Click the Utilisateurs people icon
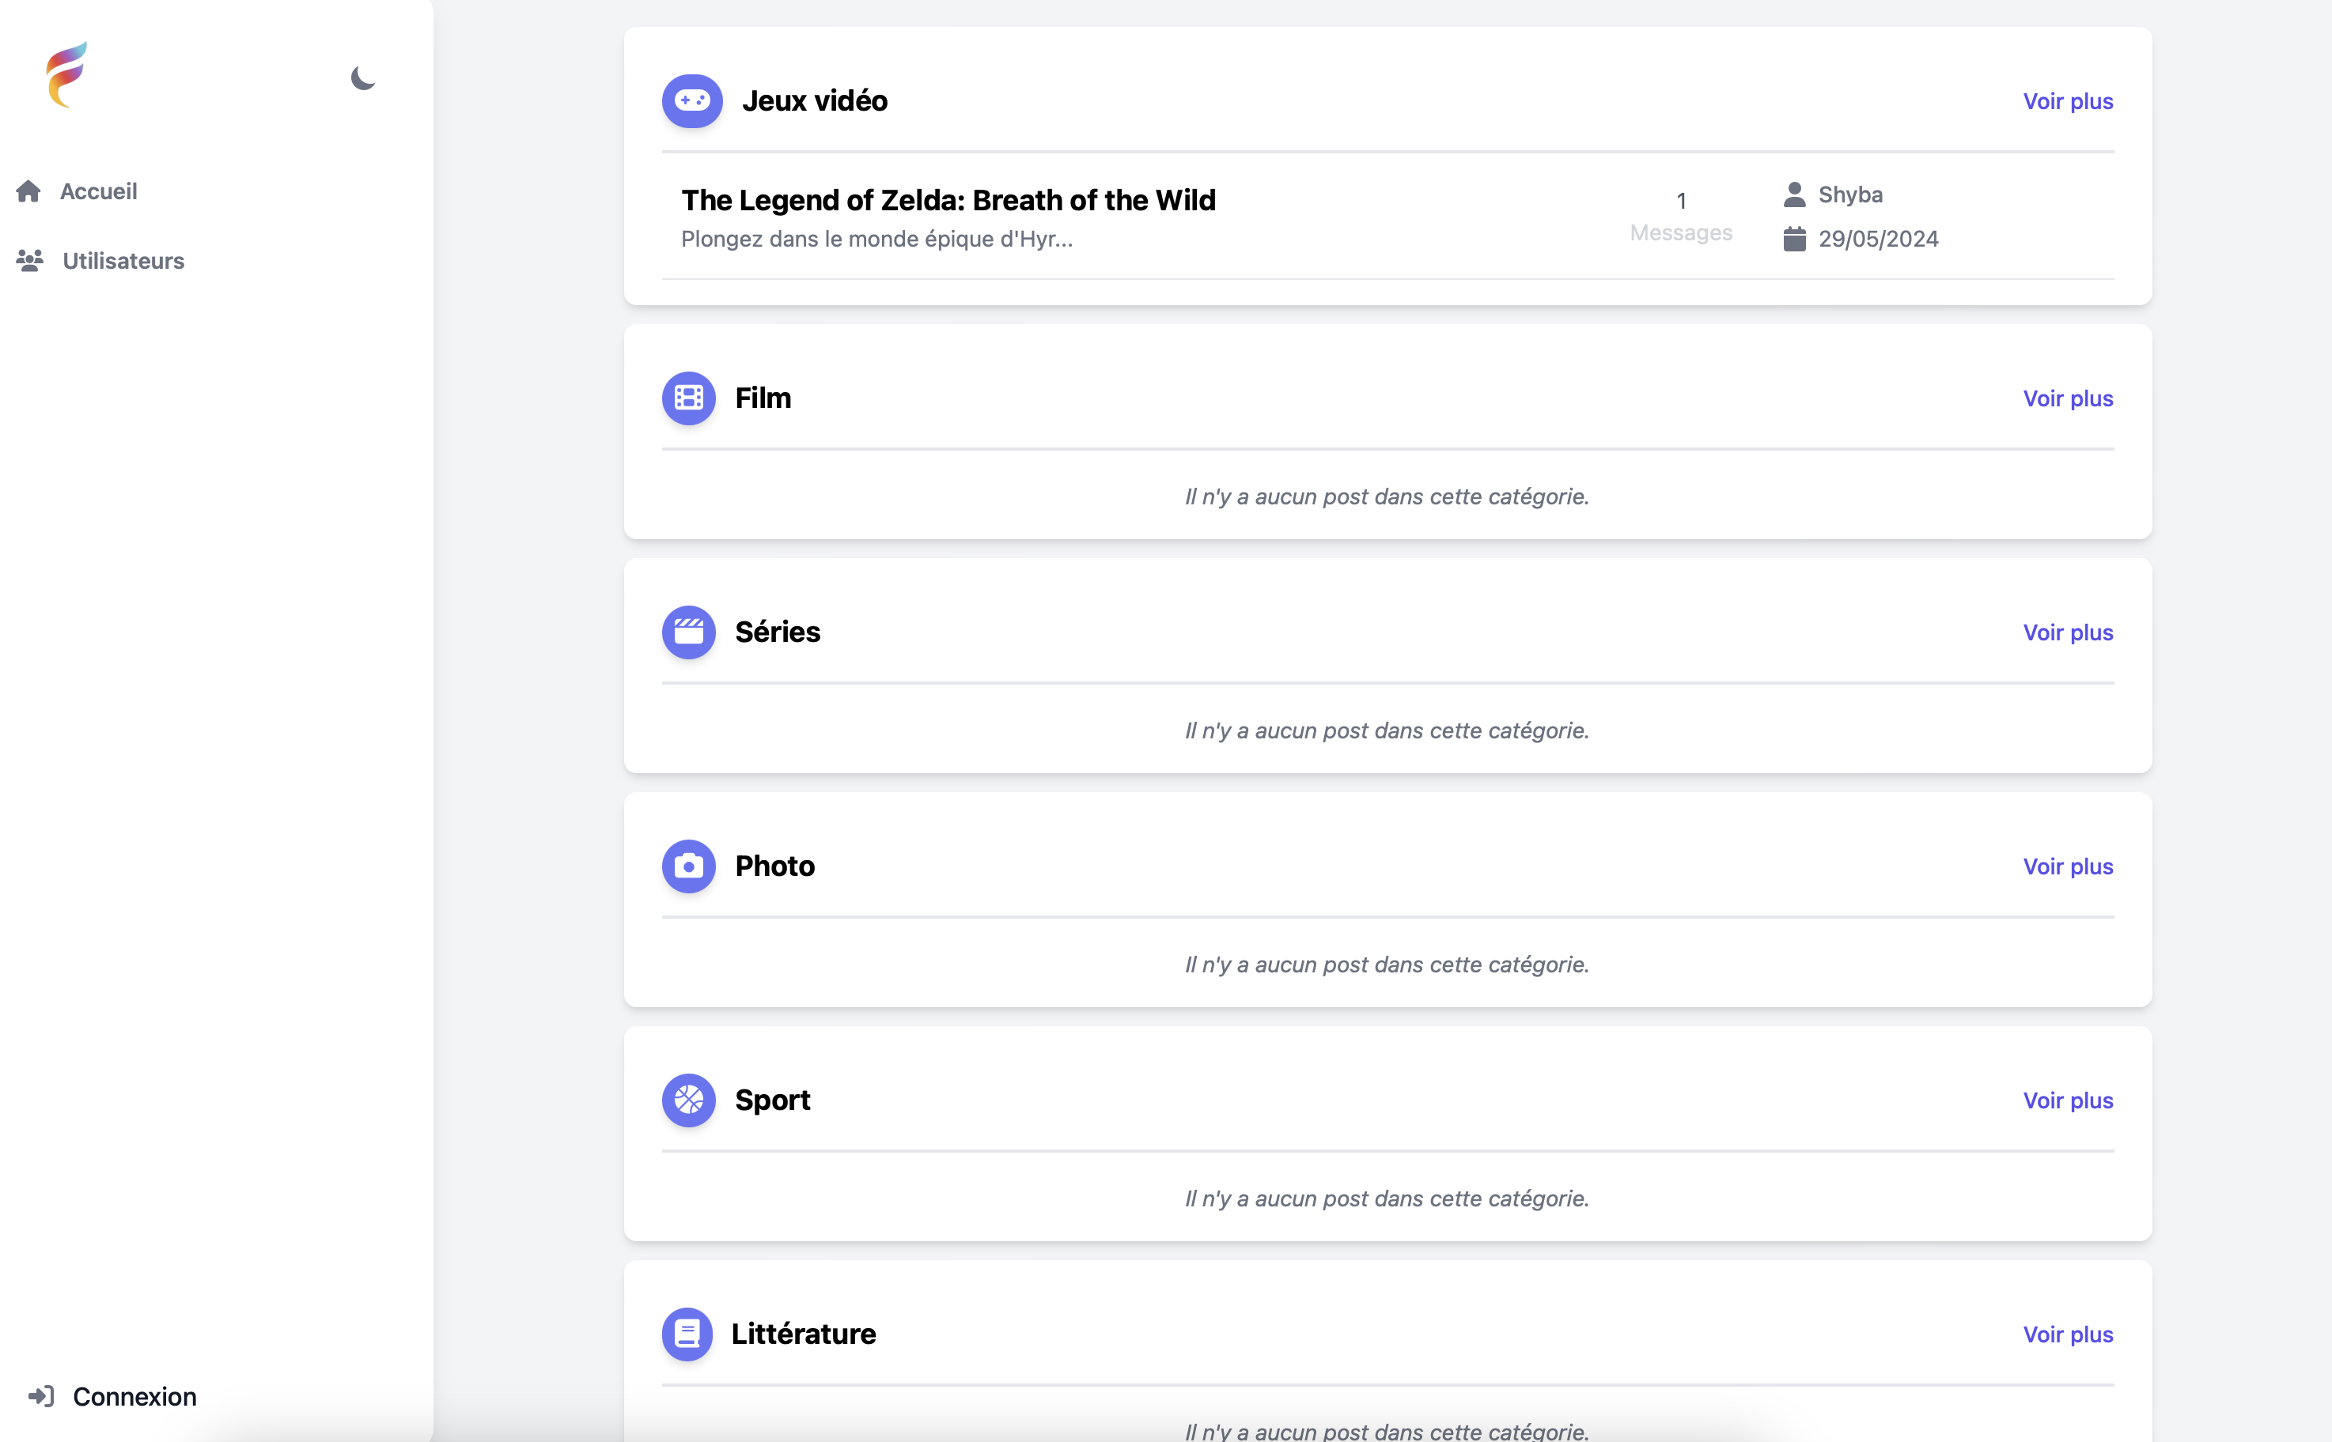Viewport: 2332px width, 1442px height. [29, 260]
